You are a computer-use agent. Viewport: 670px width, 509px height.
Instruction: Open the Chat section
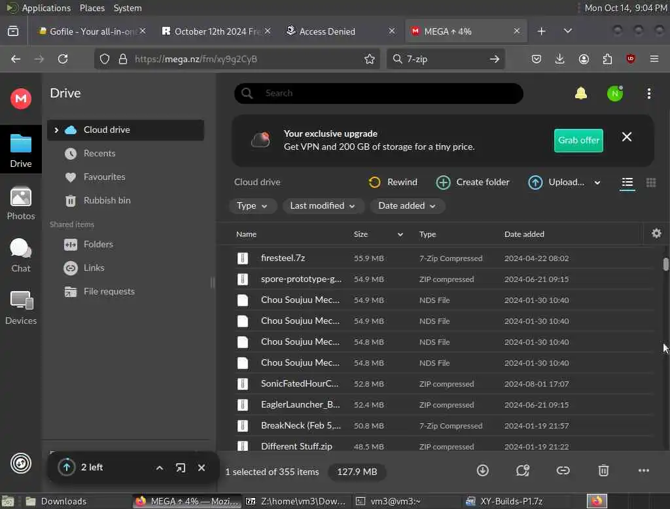pyautogui.click(x=20, y=256)
